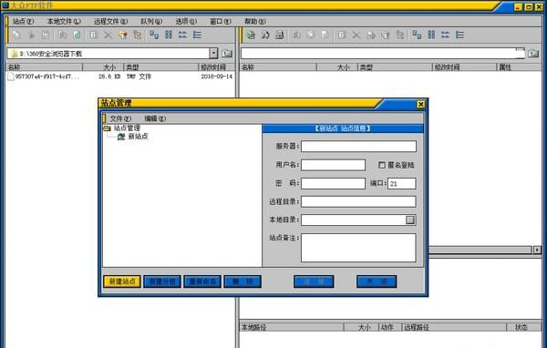The width and height of the screenshot is (547, 348).
Task: Click the green refresh icon in local toolbar
Action: (x=77, y=35)
